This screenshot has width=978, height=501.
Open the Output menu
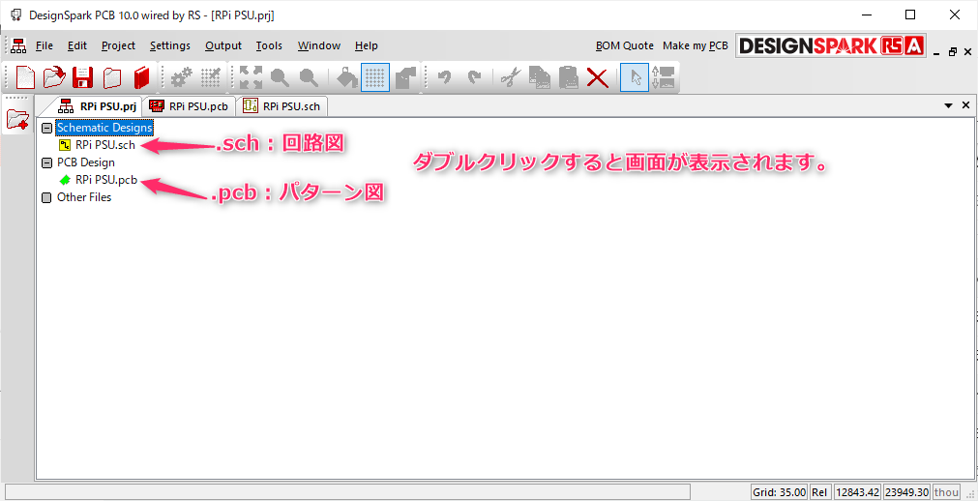223,45
